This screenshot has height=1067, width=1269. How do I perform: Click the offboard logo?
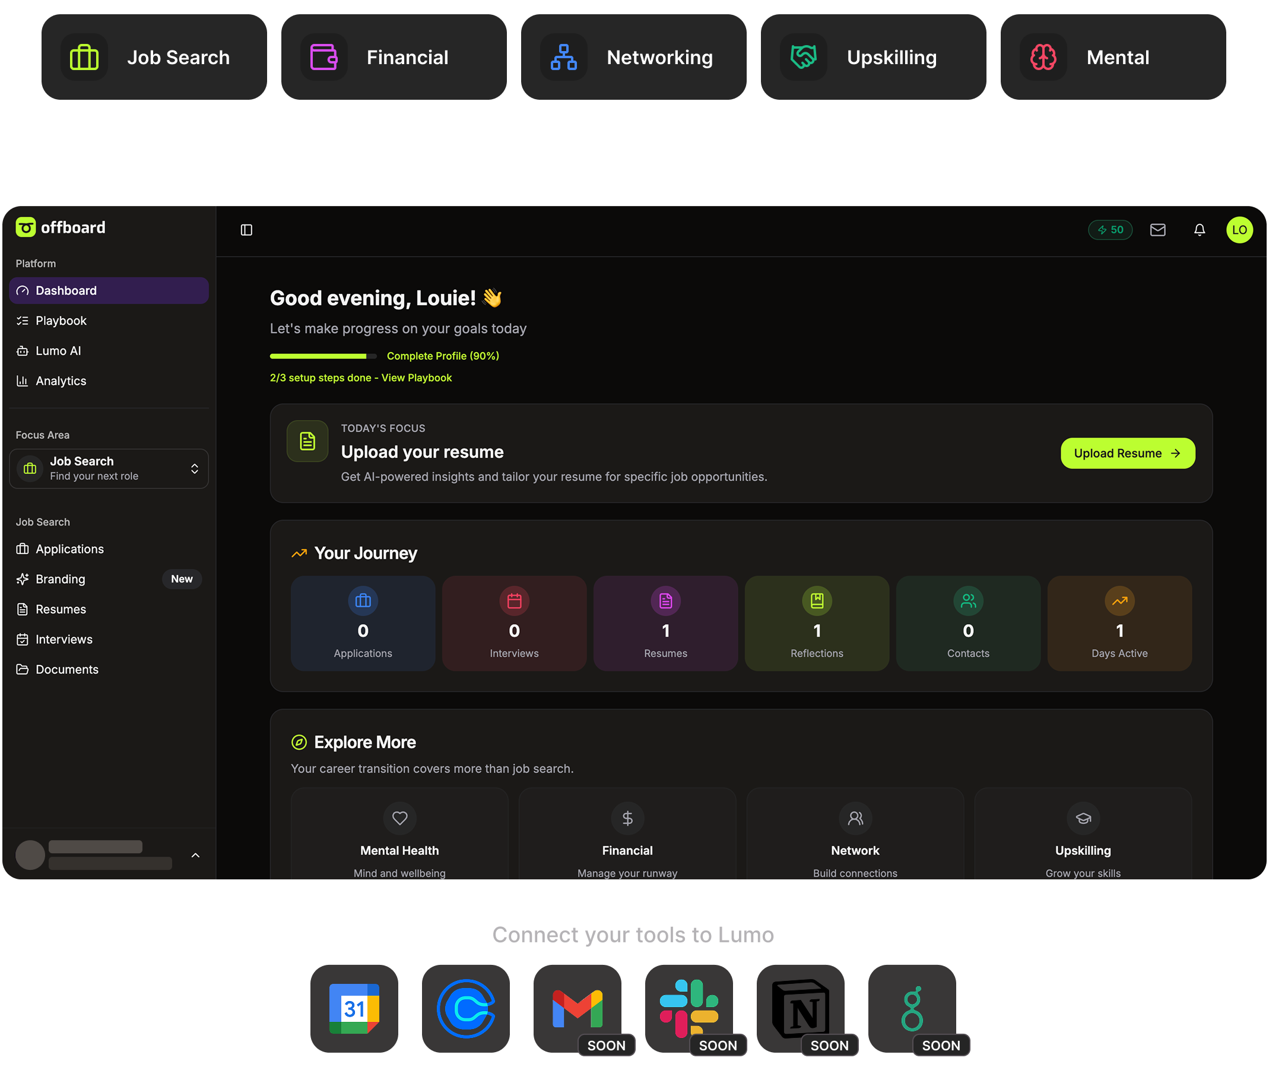point(61,227)
